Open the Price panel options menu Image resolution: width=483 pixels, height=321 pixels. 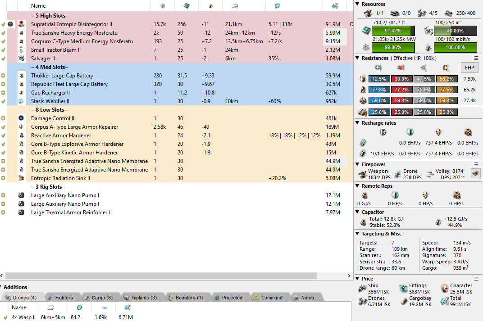click(476, 279)
